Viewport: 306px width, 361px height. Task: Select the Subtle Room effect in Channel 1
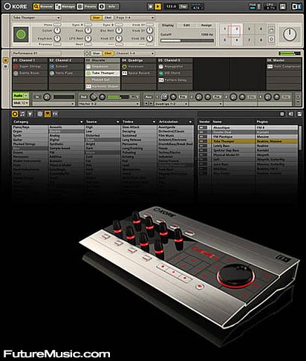30,74
